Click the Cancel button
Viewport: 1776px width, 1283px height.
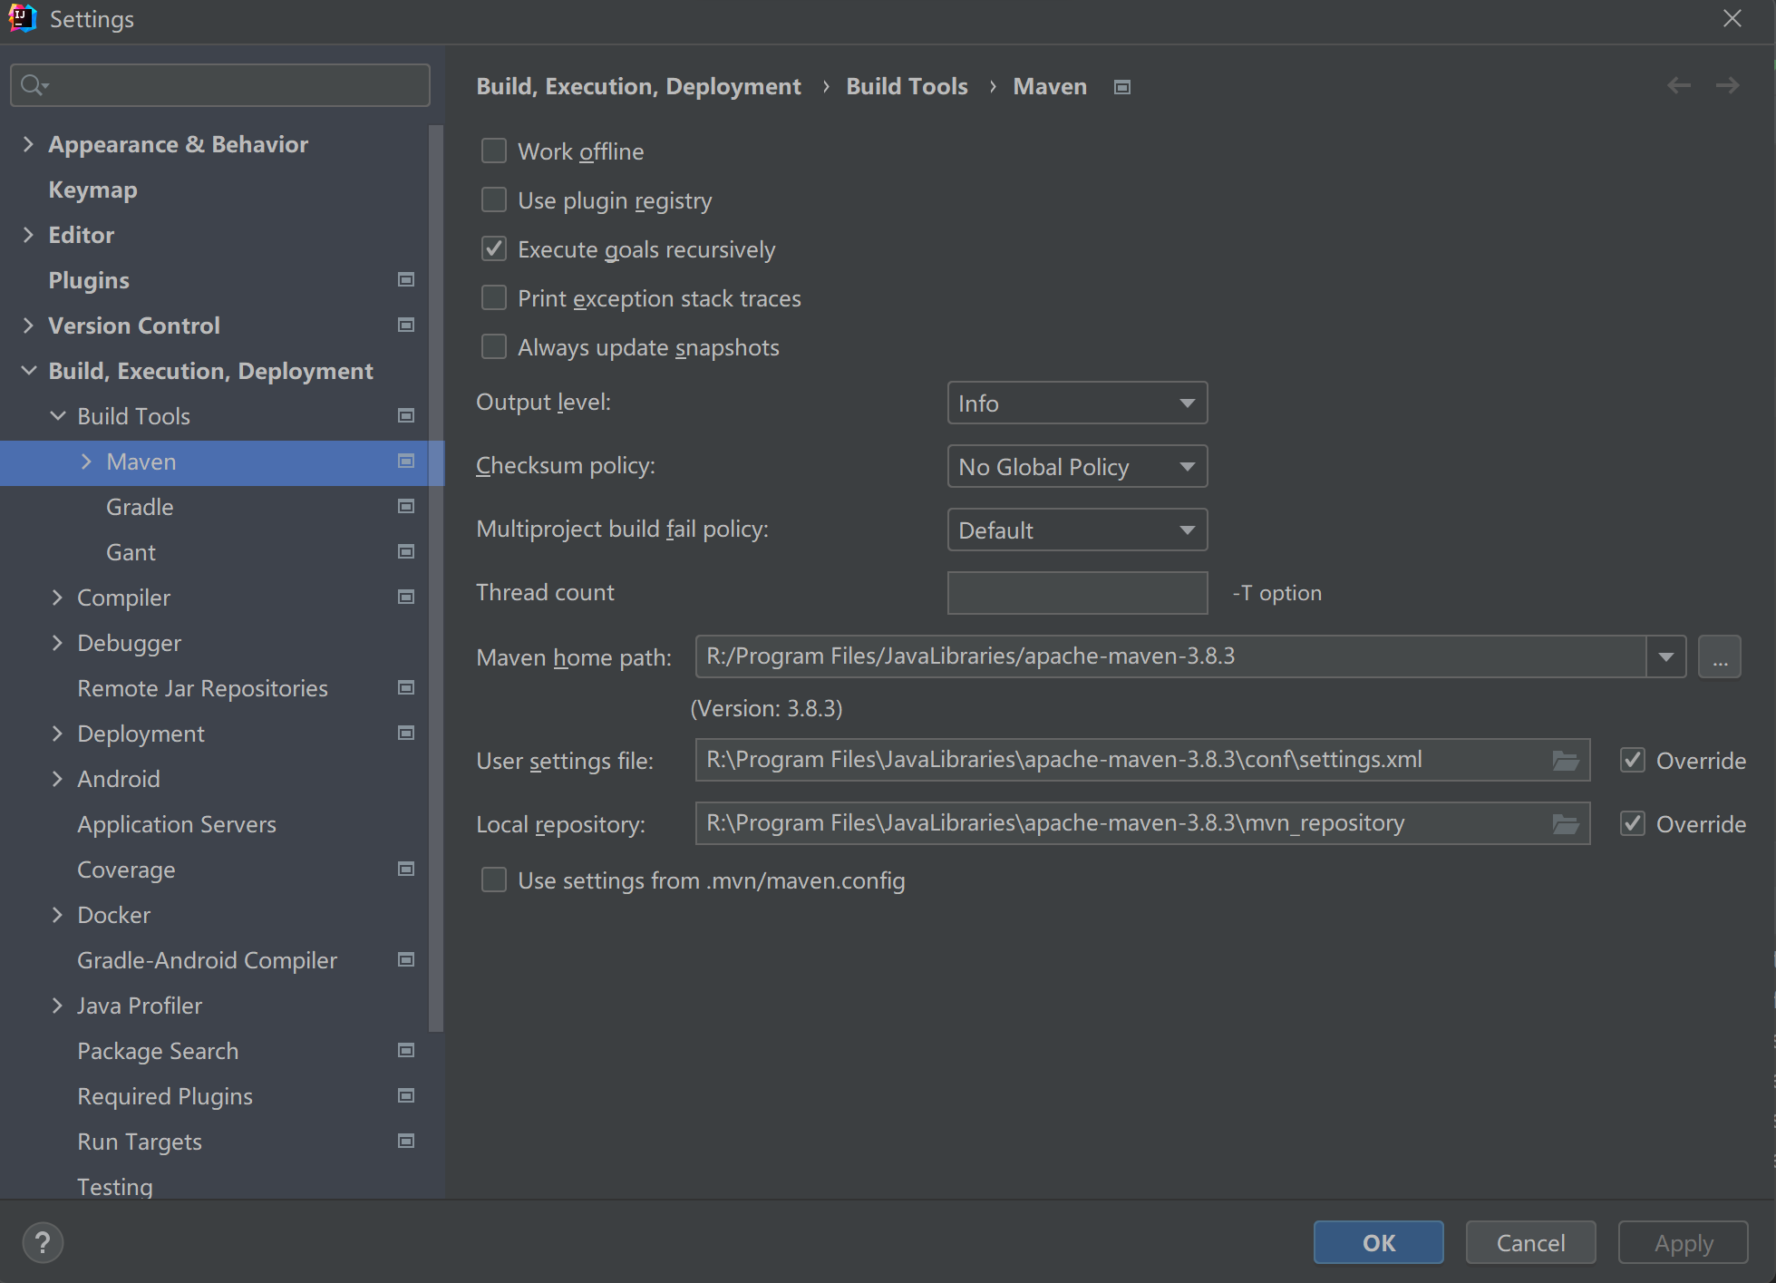click(1530, 1242)
